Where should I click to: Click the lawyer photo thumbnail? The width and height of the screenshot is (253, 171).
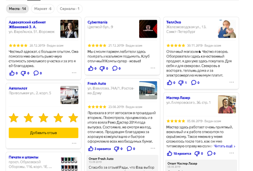[70, 29]
